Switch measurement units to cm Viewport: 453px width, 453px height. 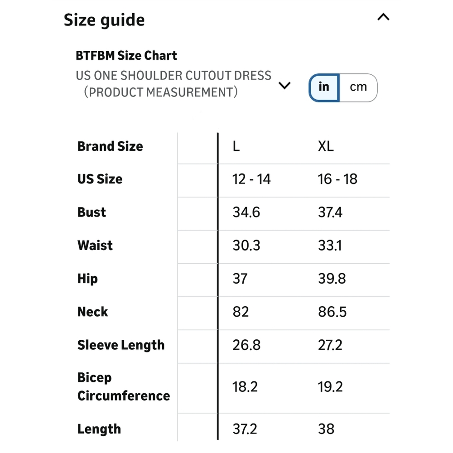[358, 87]
